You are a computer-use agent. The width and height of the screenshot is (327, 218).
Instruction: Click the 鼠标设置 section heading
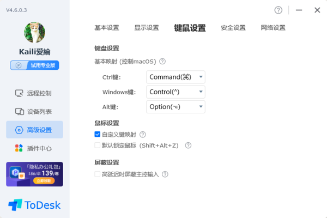coord(107,123)
